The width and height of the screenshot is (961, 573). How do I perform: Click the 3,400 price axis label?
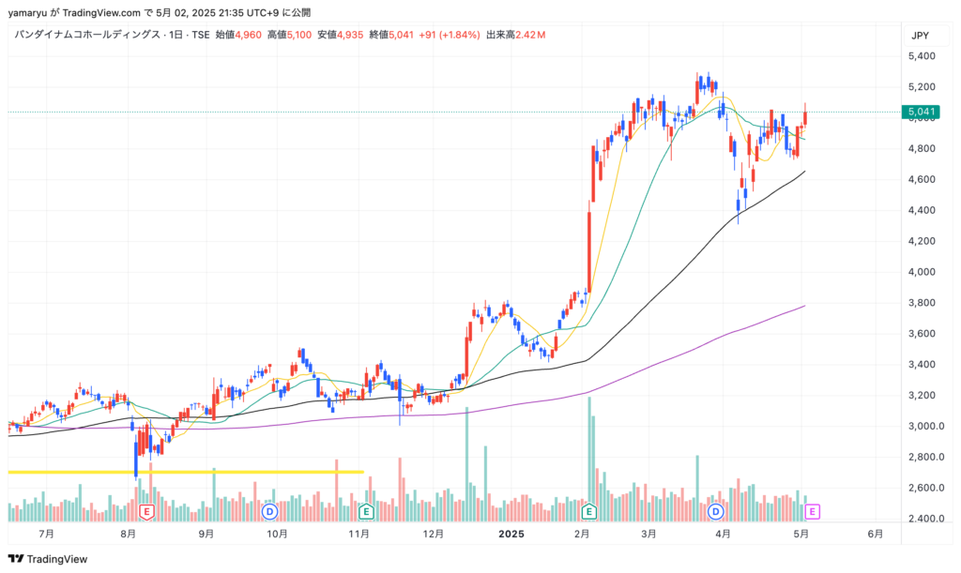click(922, 364)
